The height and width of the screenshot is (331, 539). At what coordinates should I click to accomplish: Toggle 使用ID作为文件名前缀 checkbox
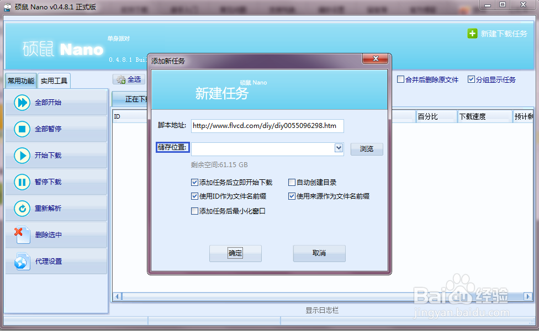pos(194,196)
